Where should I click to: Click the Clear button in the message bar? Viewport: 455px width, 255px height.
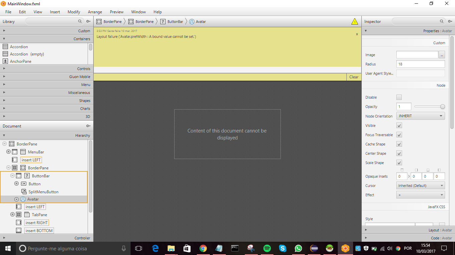click(x=354, y=77)
